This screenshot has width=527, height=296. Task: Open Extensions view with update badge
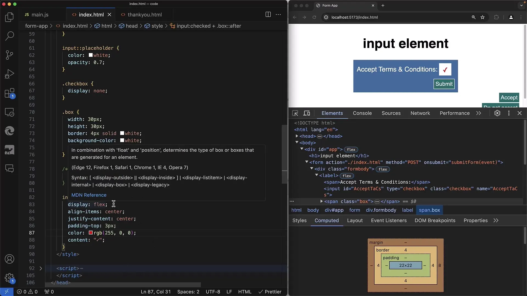tap(9, 93)
